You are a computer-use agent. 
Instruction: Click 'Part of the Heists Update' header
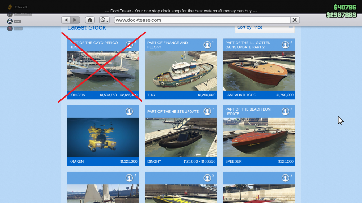click(x=173, y=112)
